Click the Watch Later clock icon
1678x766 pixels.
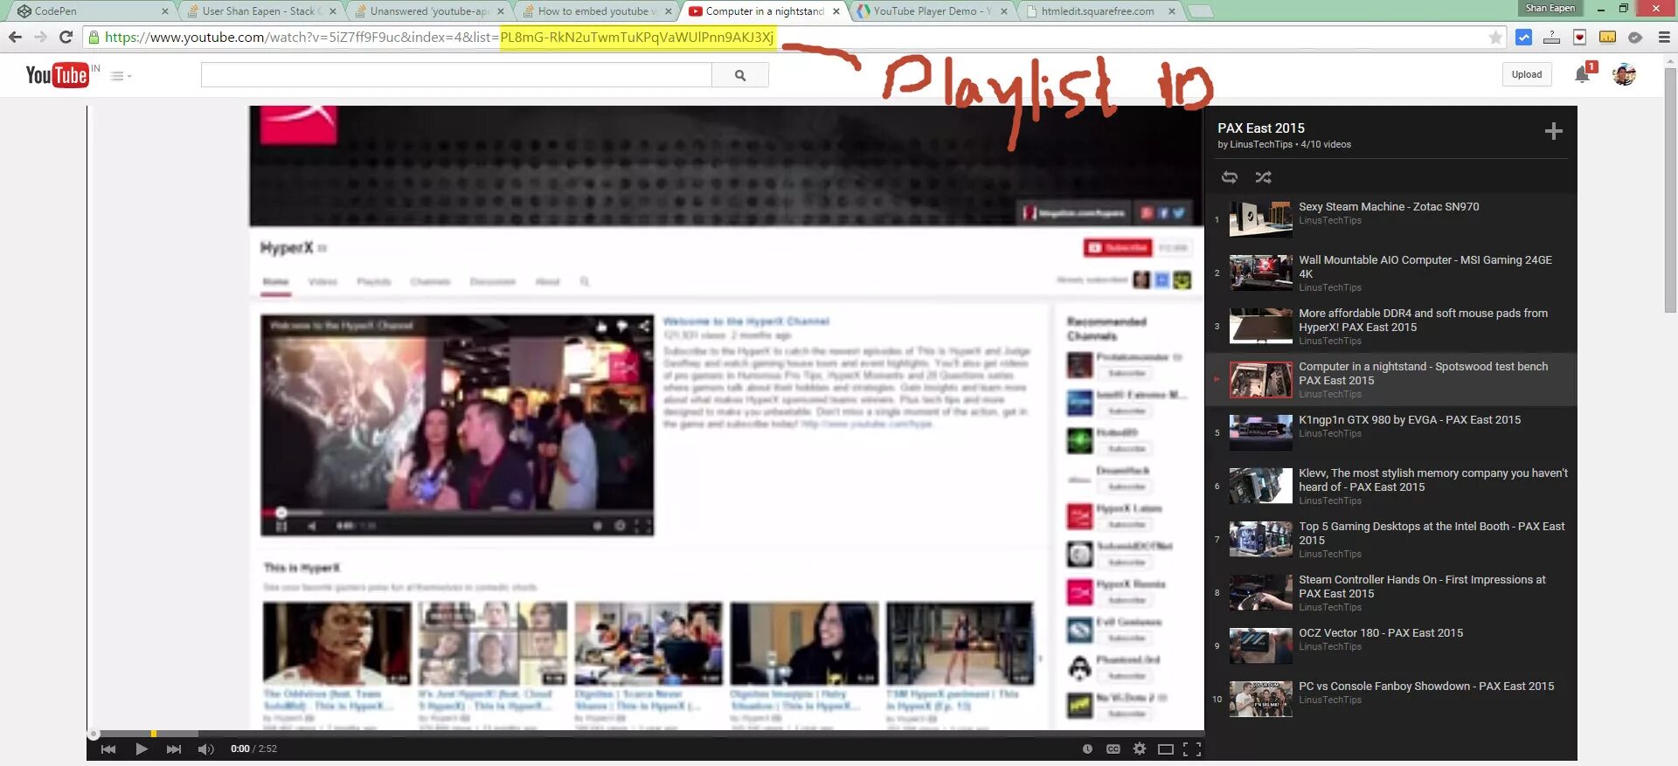[x=1087, y=749]
